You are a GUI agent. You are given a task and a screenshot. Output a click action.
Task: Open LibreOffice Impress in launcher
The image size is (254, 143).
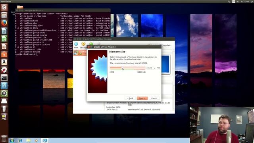[x=4, y=46]
